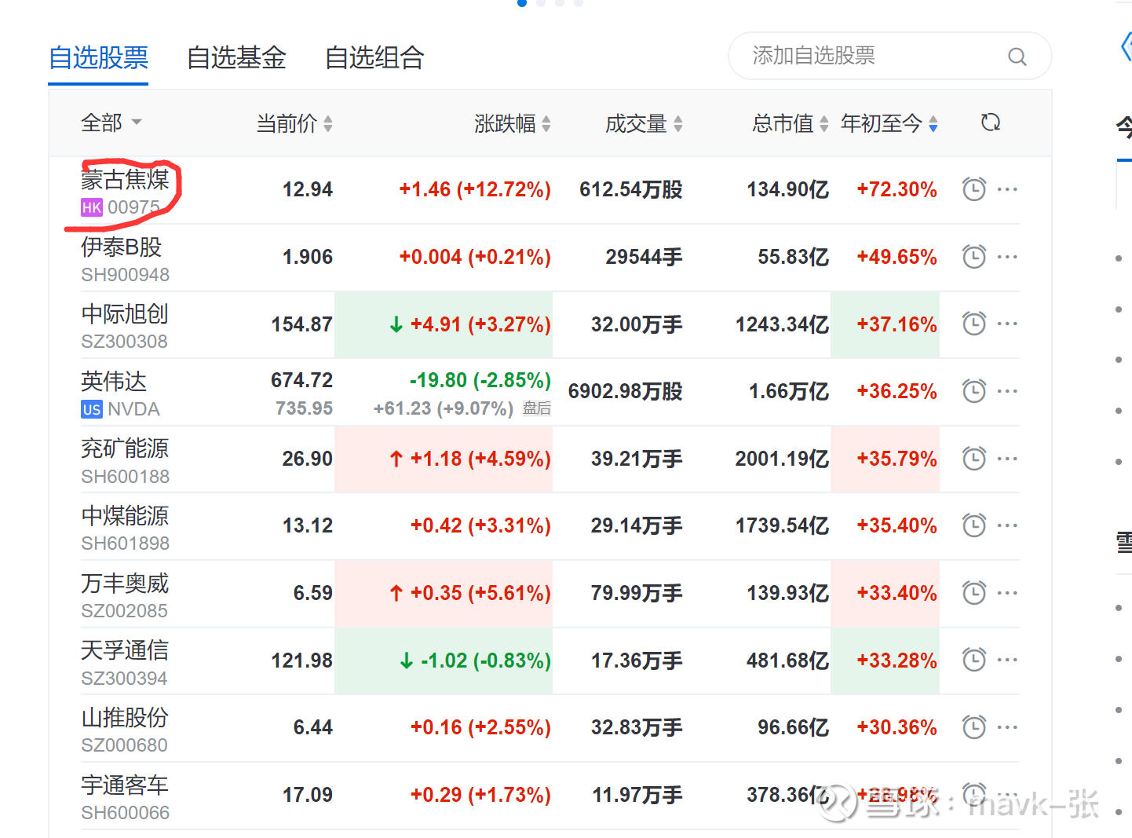Open the 全部 filter dropdown
This screenshot has width=1132, height=838.
click(110, 123)
